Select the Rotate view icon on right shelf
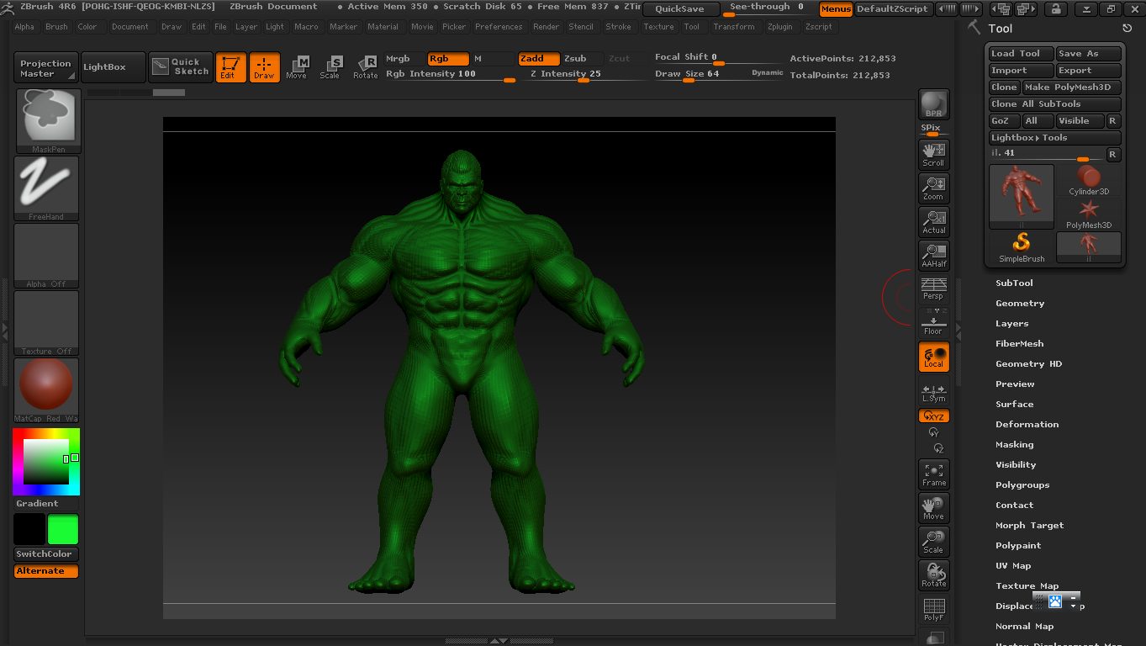This screenshot has width=1146, height=646. click(x=934, y=575)
